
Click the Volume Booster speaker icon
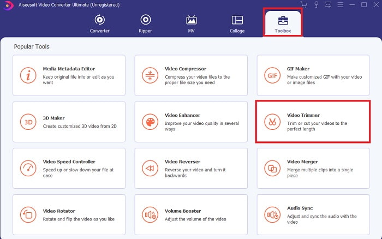click(150, 214)
